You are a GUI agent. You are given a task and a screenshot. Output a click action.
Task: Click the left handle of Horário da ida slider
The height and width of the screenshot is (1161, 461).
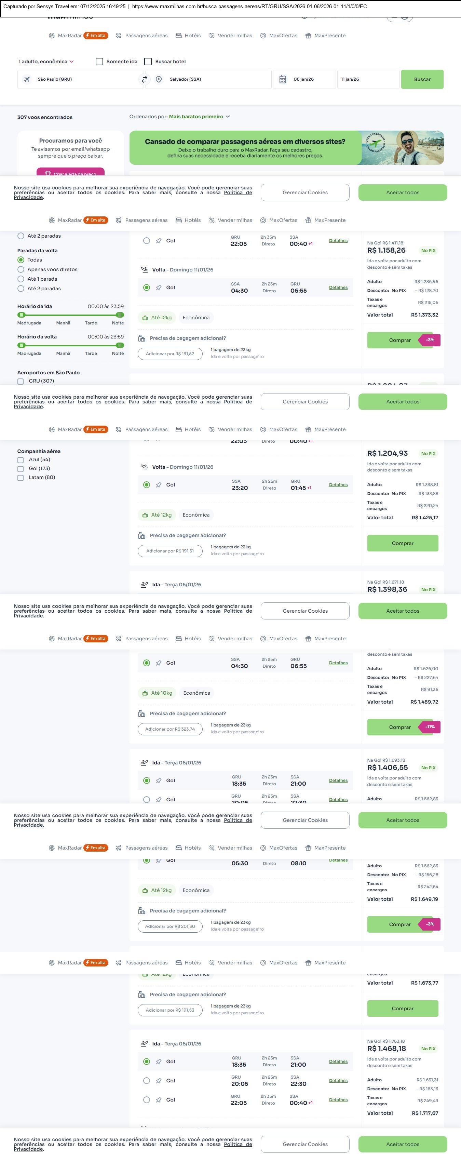pyautogui.click(x=21, y=315)
